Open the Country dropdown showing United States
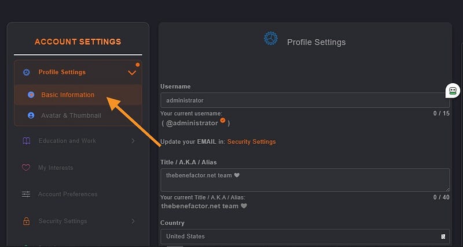The image size is (463, 247). click(x=305, y=237)
